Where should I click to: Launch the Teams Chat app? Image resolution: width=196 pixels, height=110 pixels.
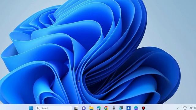(84, 108)
